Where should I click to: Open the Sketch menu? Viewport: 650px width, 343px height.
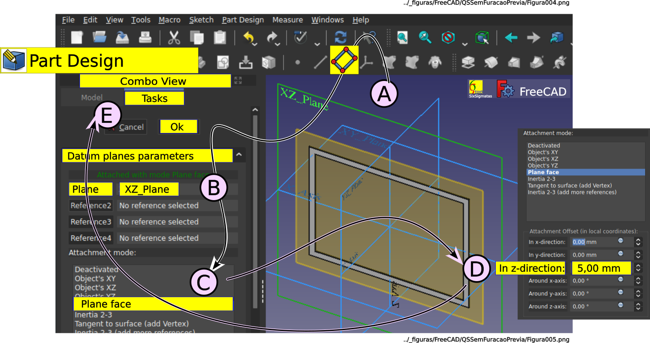pyautogui.click(x=201, y=20)
